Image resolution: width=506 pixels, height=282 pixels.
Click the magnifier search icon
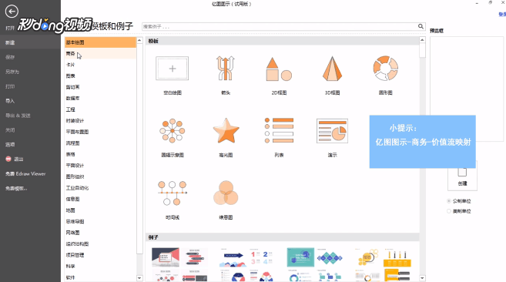[x=421, y=26]
